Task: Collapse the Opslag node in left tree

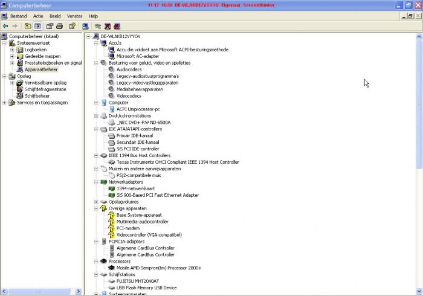Action: pos(4,76)
